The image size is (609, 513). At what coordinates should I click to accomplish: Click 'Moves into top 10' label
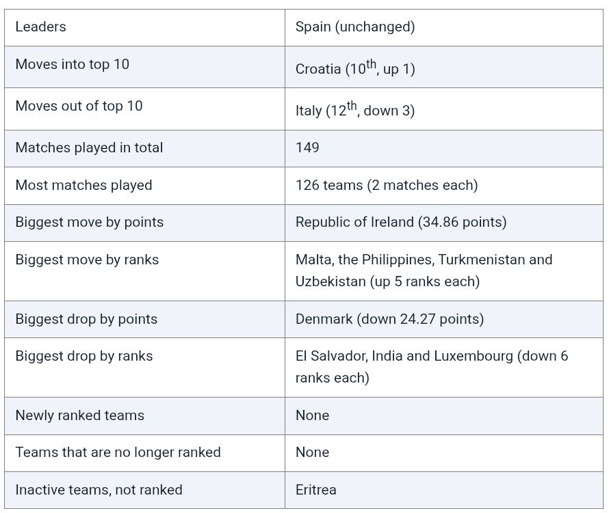tap(72, 64)
